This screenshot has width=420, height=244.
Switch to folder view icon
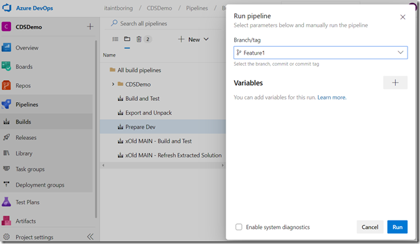click(x=127, y=39)
